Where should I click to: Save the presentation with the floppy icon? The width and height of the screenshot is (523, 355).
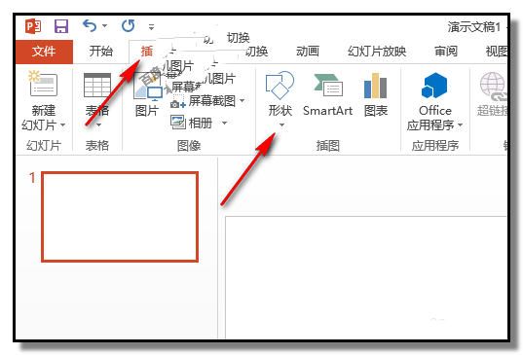(61, 26)
